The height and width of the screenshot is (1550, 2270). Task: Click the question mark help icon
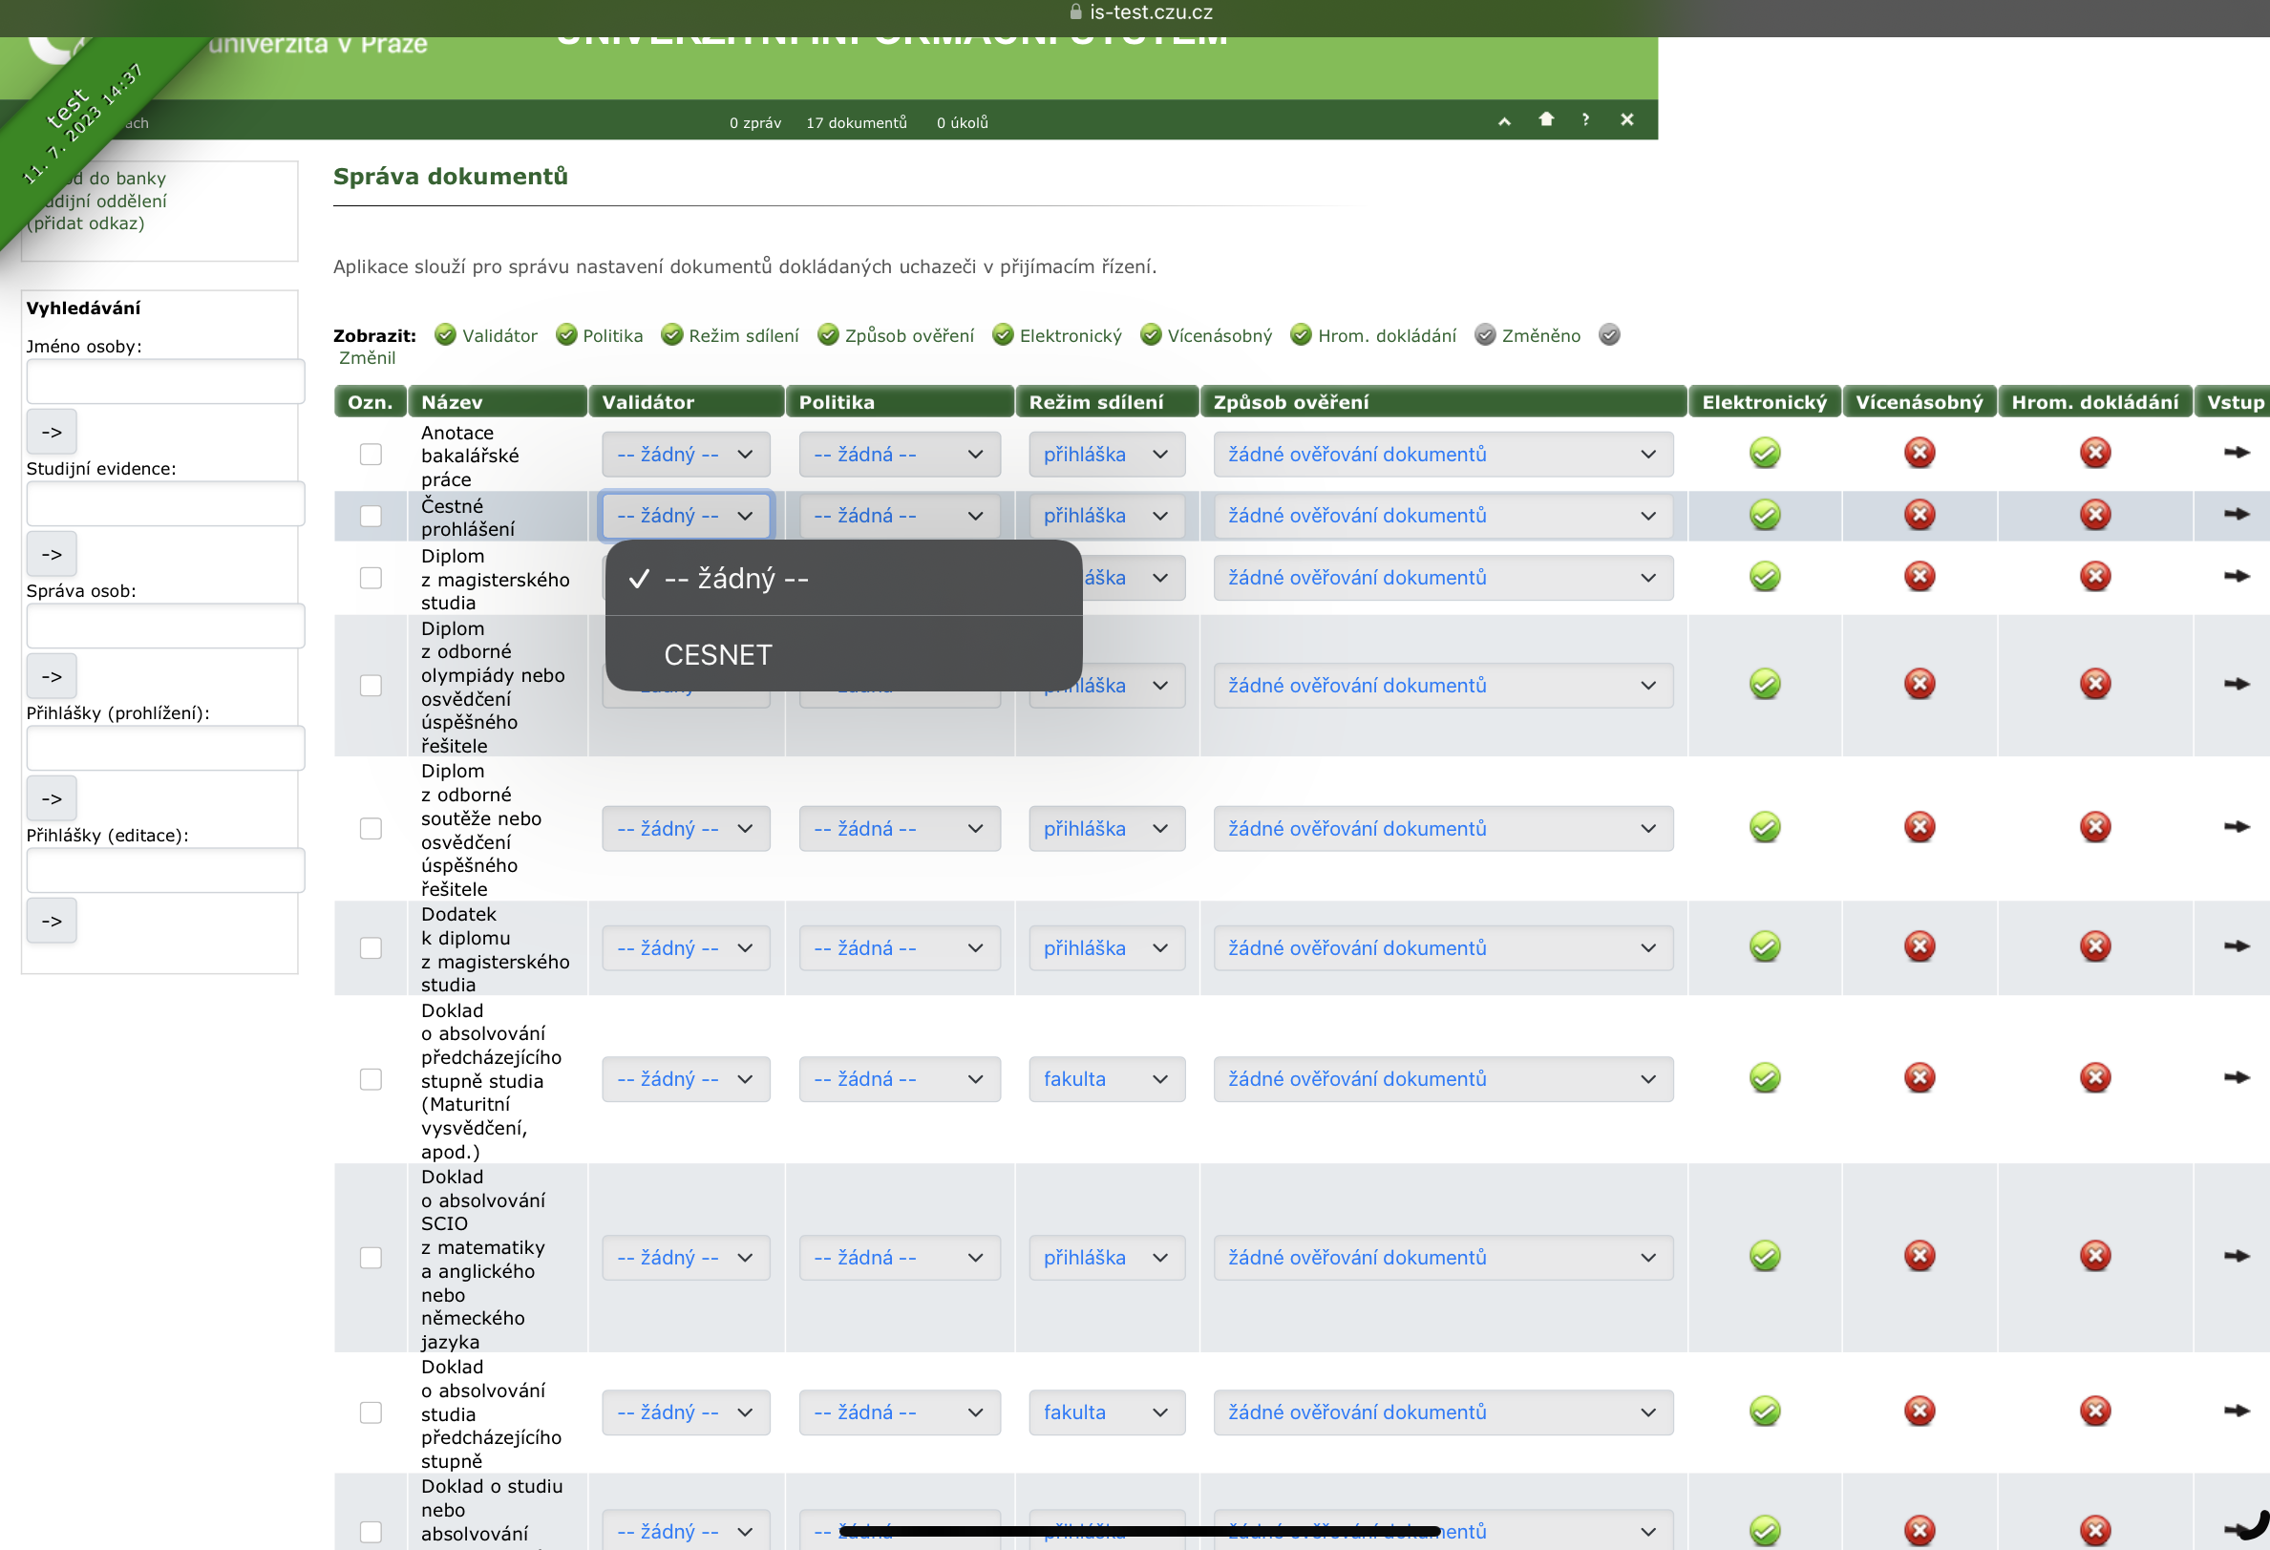[x=1585, y=119]
